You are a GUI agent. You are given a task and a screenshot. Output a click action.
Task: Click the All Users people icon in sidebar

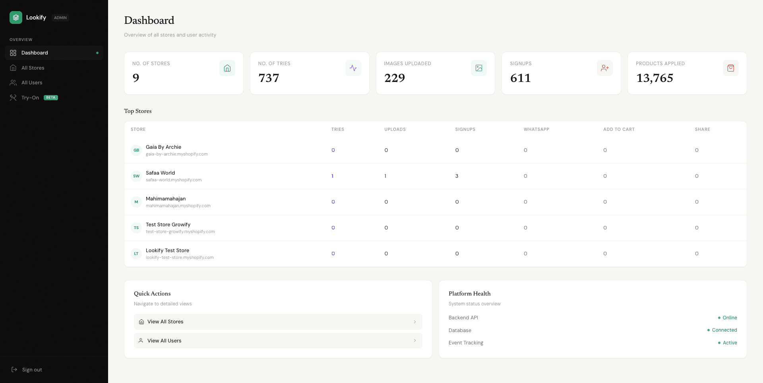click(13, 83)
